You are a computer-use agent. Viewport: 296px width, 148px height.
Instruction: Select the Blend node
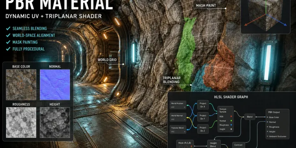250,117
